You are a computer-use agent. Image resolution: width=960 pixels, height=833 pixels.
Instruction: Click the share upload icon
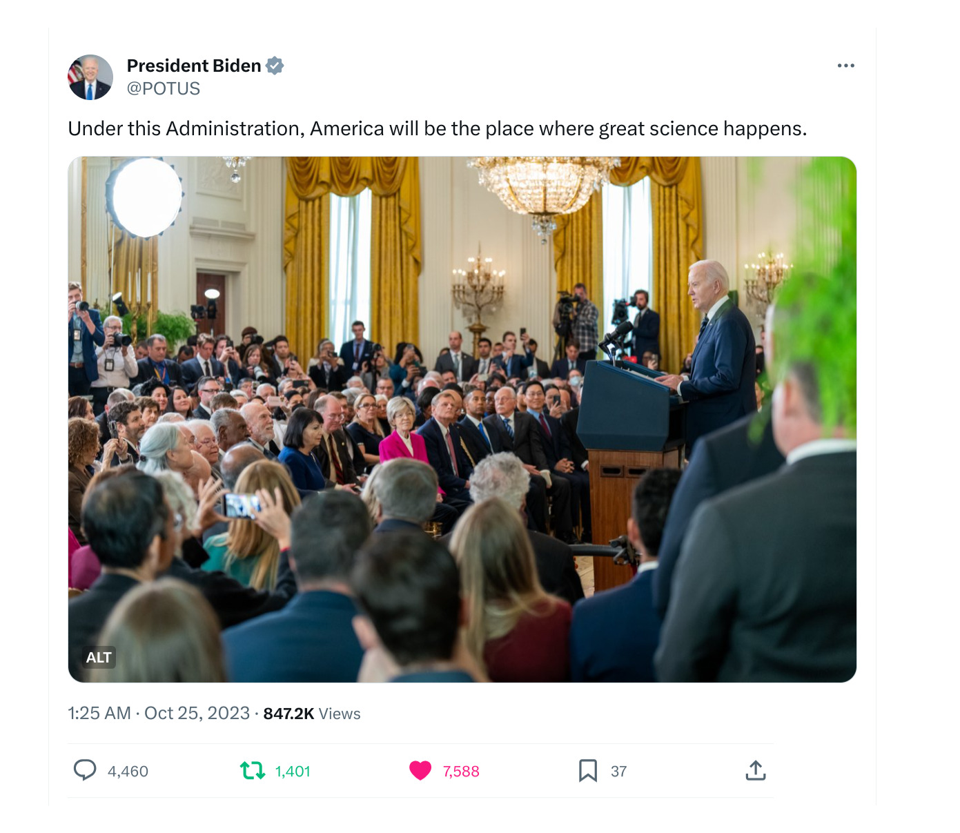pos(756,770)
